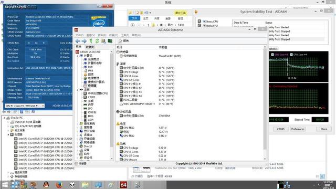Open the QQ penguin taskbar icon
Viewport: 336px width, 189px height.
(x=46, y=184)
